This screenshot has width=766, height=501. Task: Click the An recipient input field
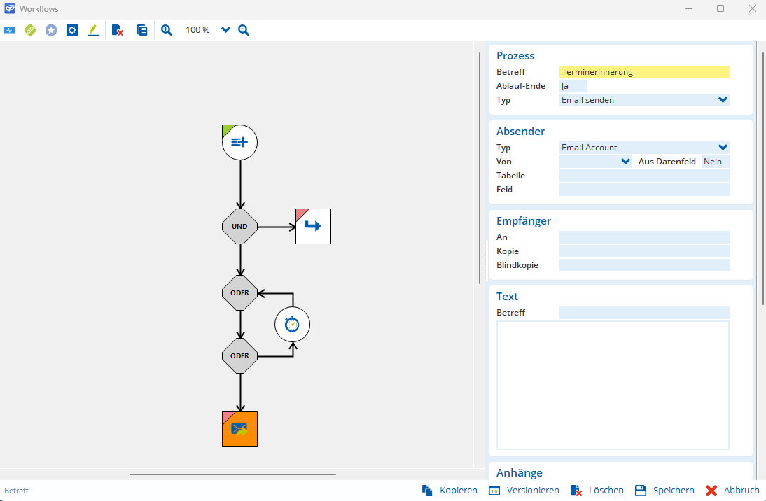(643, 237)
